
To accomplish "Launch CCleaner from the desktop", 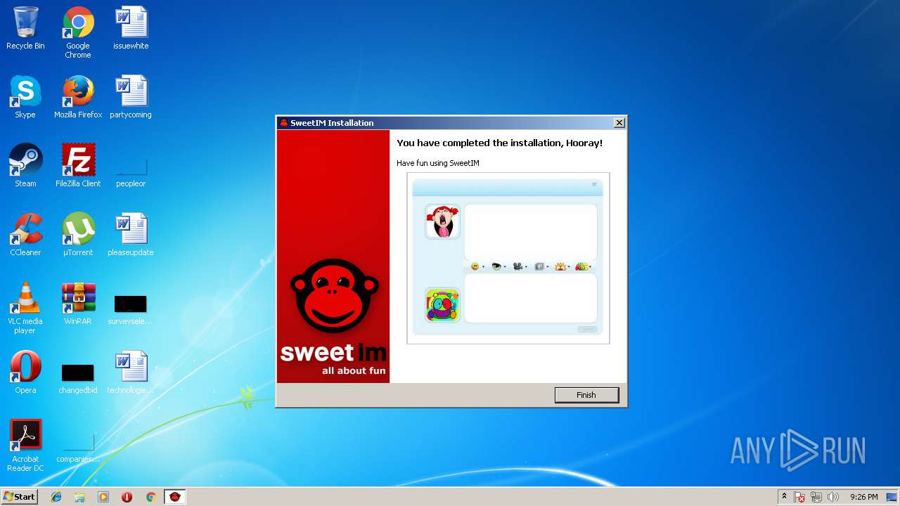I will pos(25,235).
